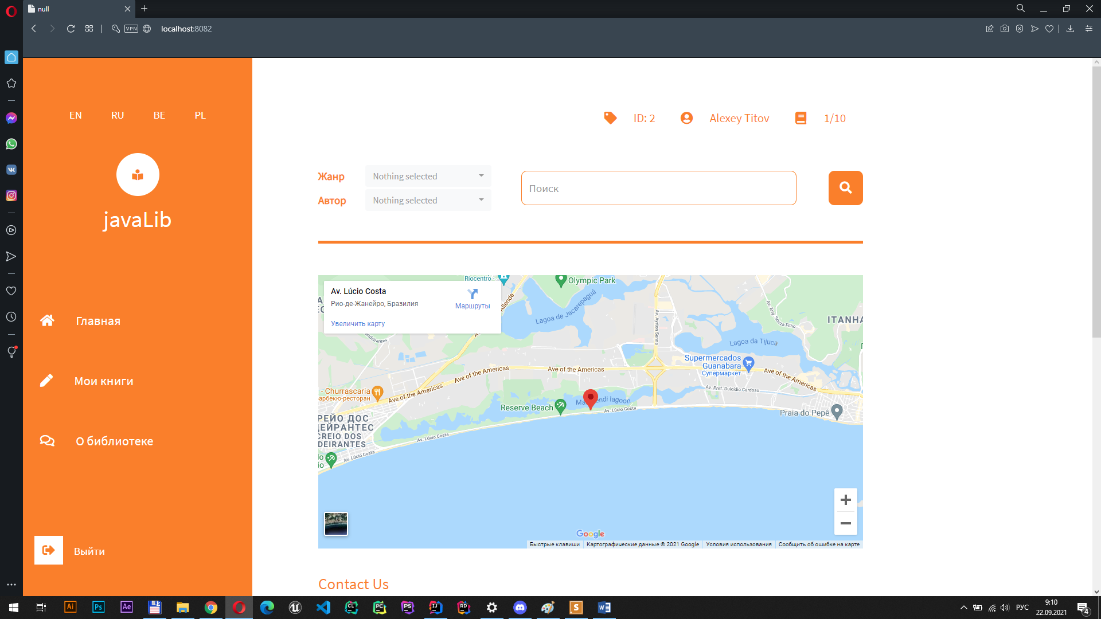Image resolution: width=1101 pixels, height=619 pixels.
Task: Click the page vertical scrollbar thumb
Action: (1096, 202)
